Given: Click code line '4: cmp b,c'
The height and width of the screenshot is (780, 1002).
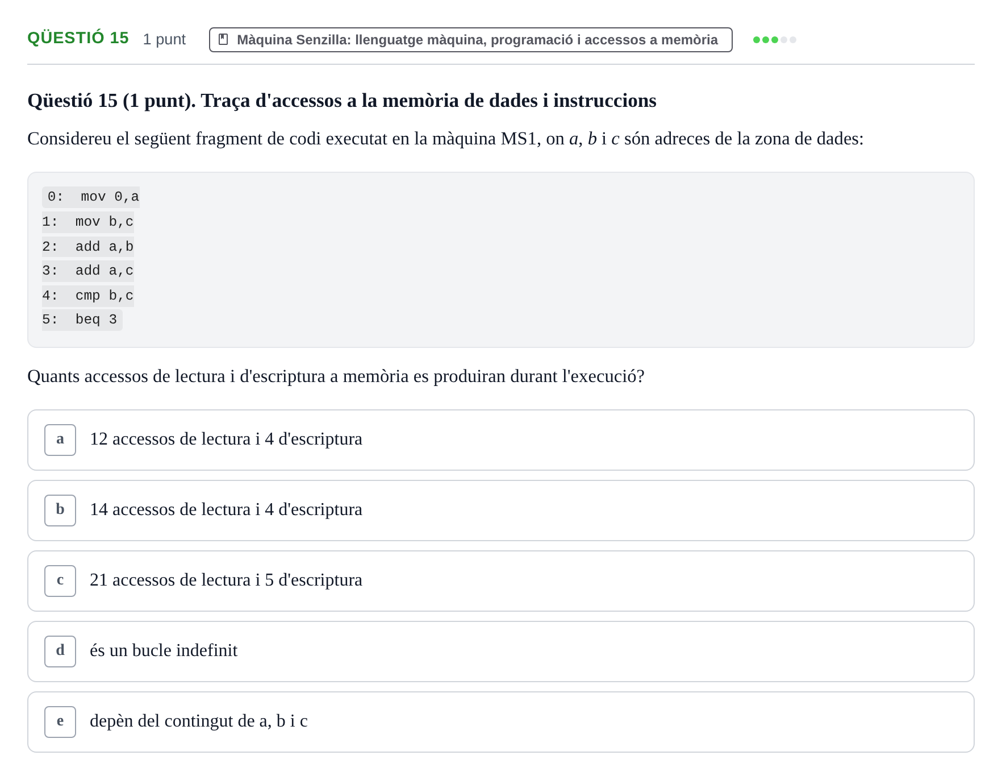Looking at the screenshot, I should pyautogui.click(x=88, y=296).
